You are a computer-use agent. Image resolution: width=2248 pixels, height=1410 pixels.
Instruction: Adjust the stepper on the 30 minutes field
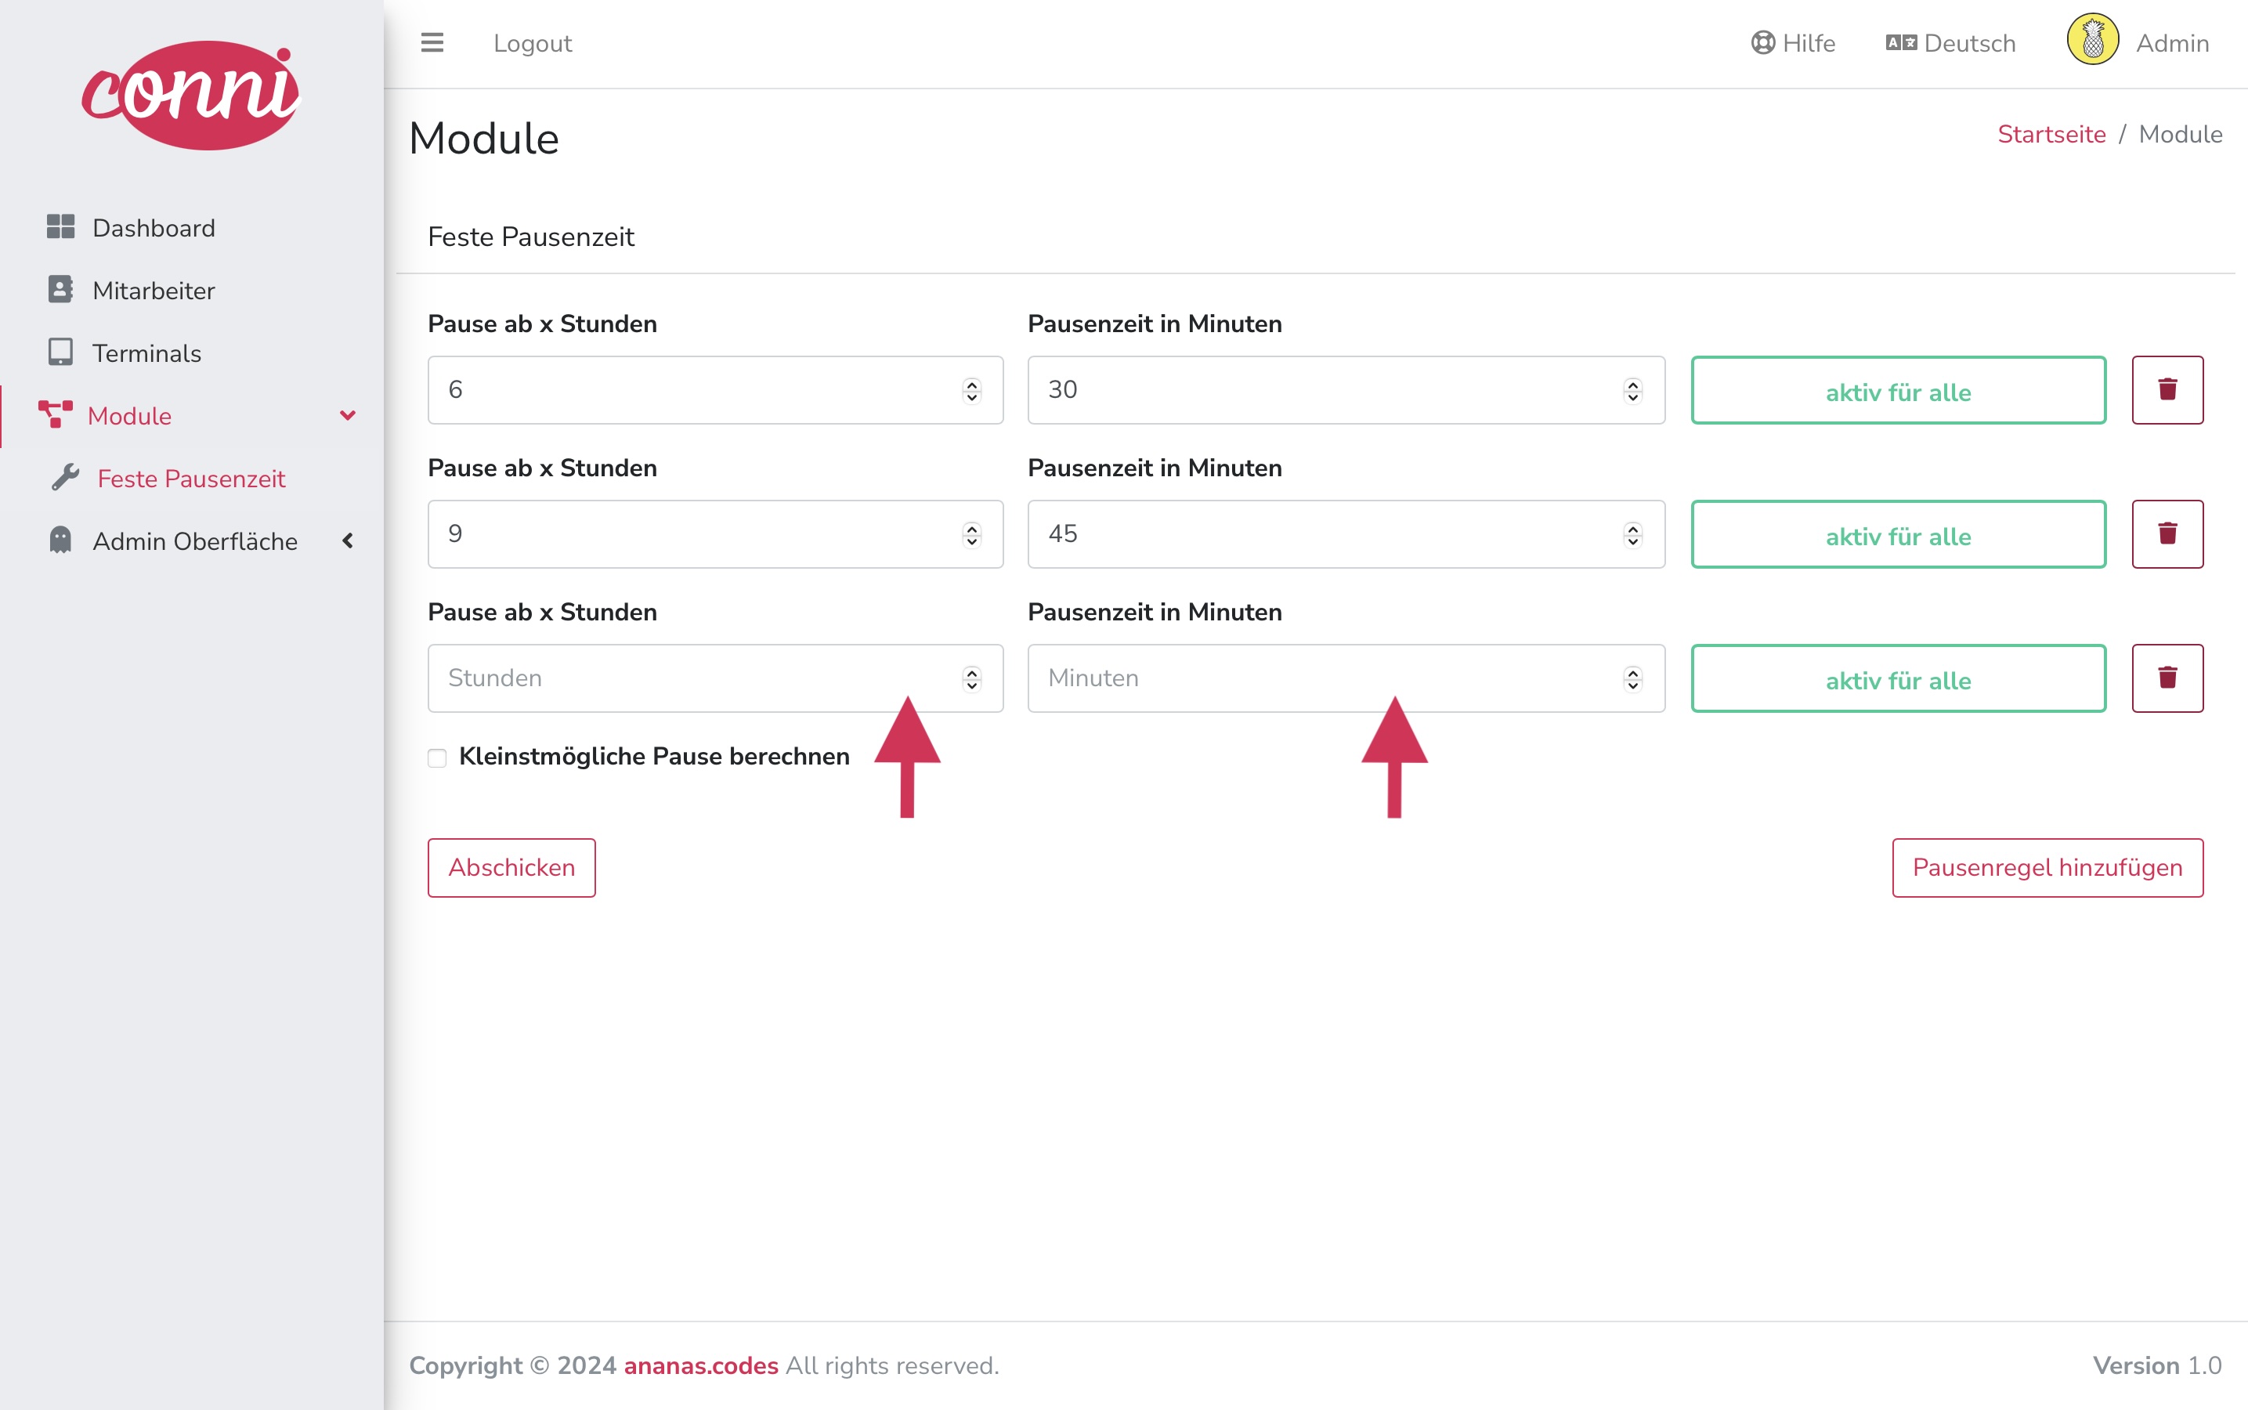1632,390
